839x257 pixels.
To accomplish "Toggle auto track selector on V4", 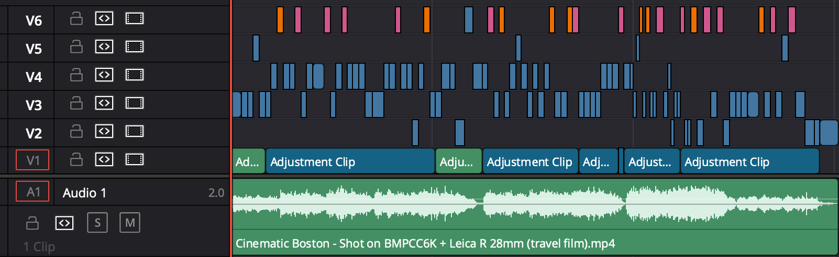I will click(104, 75).
